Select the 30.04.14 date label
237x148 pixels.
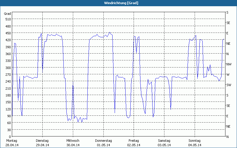(73, 145)
